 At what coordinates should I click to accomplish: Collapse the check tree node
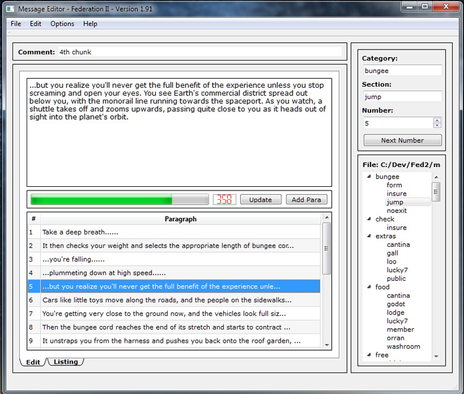(x=369, y=219)
